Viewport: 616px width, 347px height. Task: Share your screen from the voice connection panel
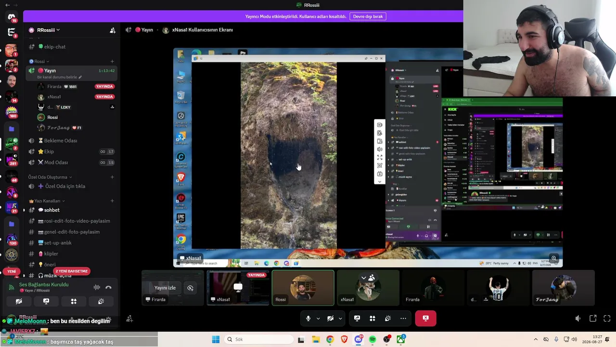click(46, 301)
